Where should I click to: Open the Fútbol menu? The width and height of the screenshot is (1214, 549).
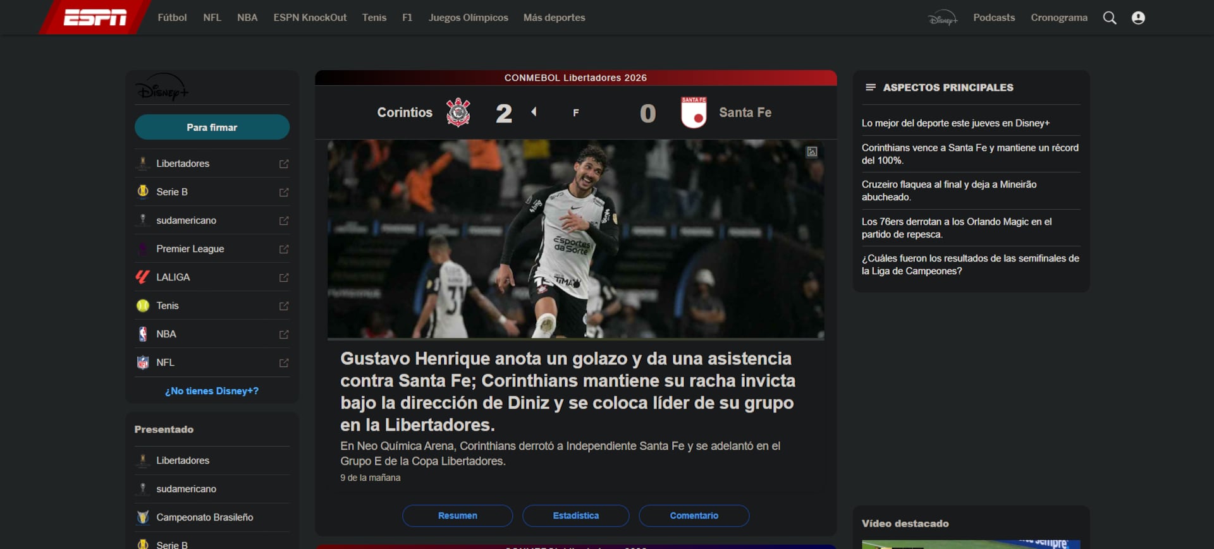tap(172, 18)
